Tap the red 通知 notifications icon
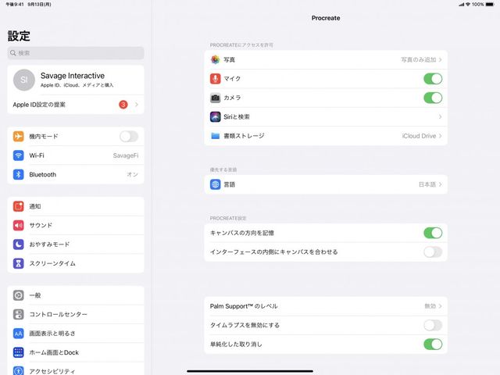Viewport: 500px width, 375px height. point(19,206)
